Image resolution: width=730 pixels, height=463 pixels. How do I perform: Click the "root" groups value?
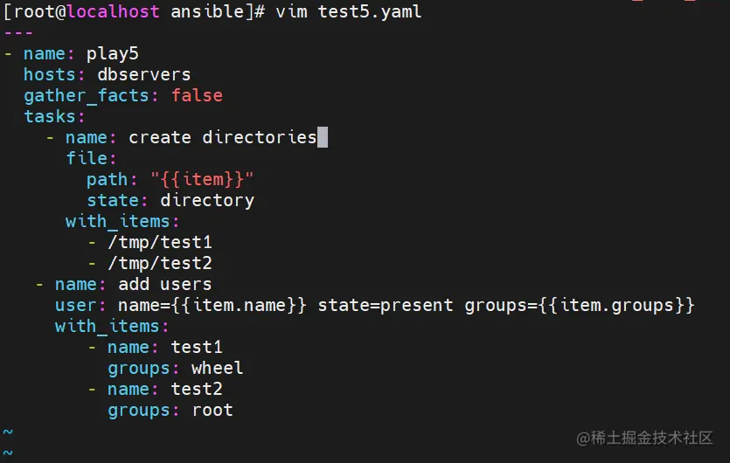[x=212, y=410]
